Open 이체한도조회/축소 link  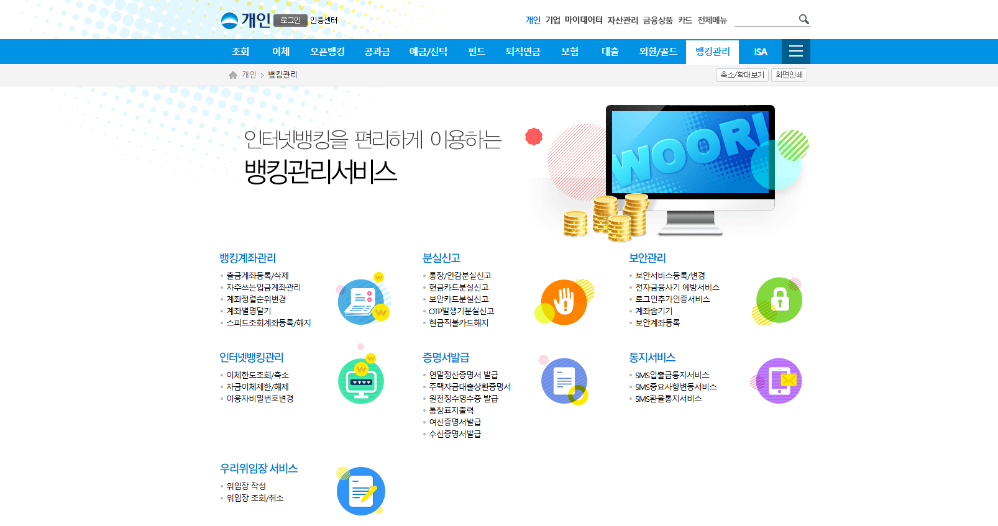coord(257,375)
